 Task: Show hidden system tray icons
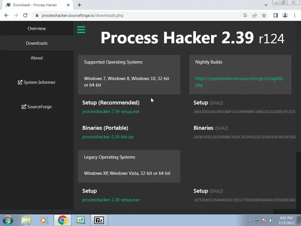250,220
